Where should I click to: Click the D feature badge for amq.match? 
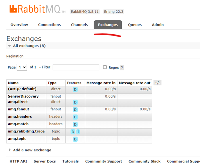pos(75,124)
